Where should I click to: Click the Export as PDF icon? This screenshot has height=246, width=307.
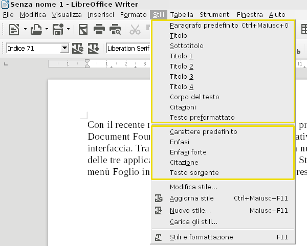[x=83, y=30]
